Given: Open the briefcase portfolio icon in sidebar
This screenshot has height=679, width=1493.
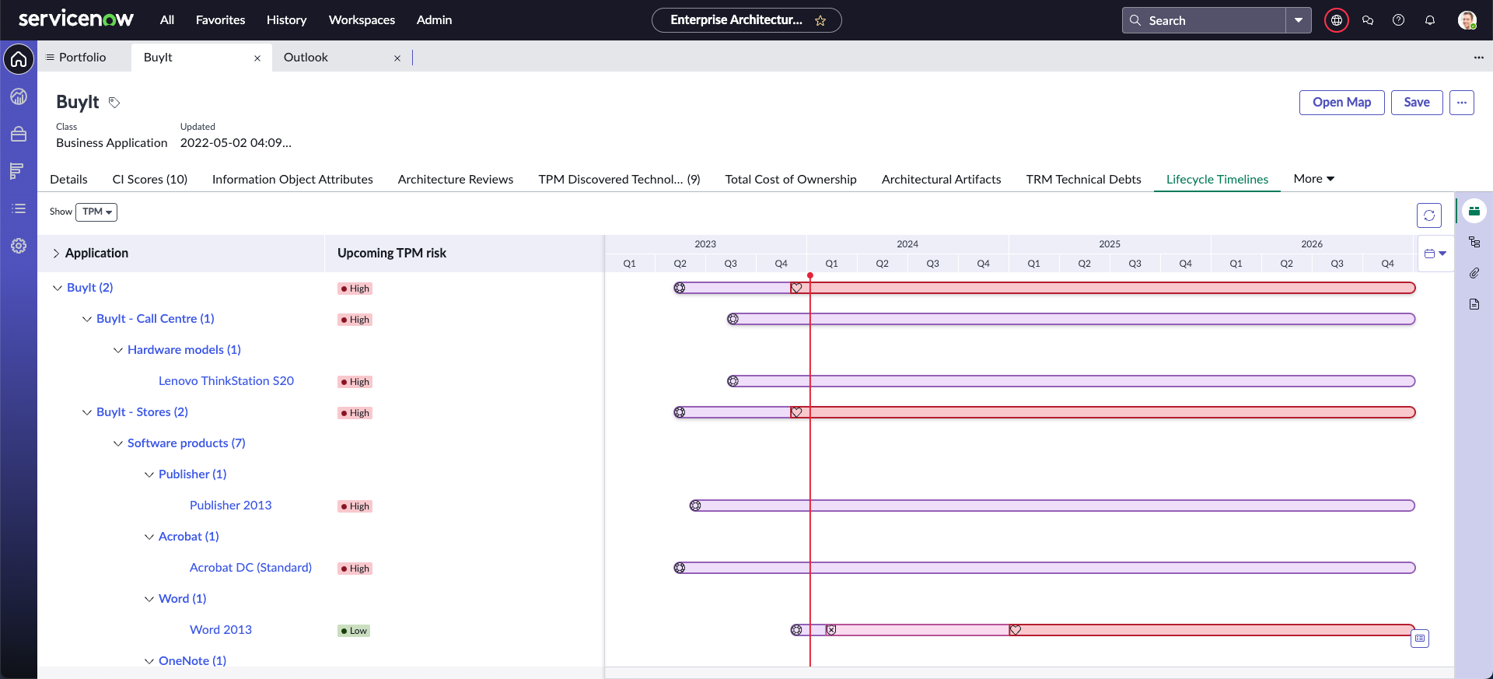Looking at the screenshot, I should coord(19,134).
